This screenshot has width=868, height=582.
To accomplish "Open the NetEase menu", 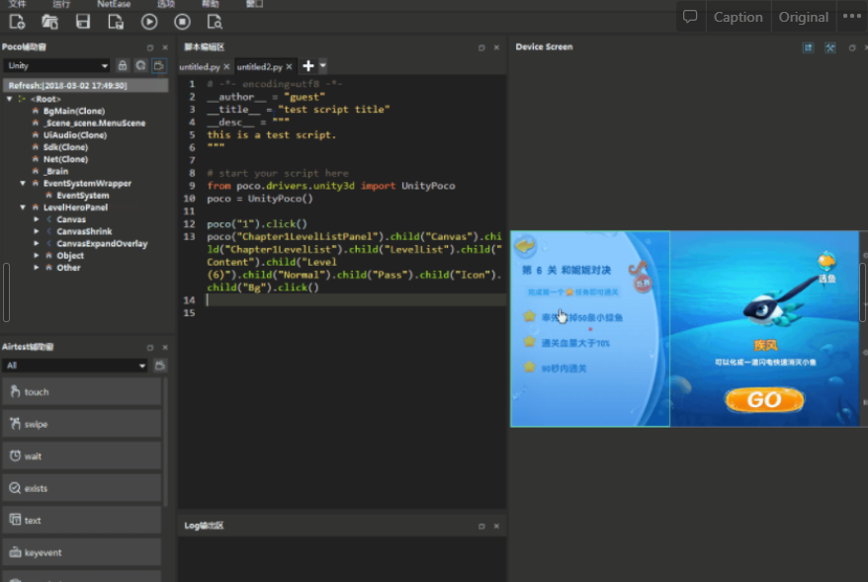I will pyautogui.click(x=113, y=4).
